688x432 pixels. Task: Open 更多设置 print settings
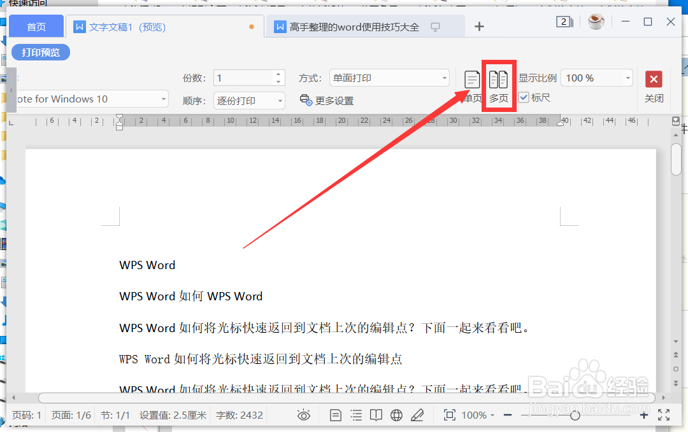327,101
